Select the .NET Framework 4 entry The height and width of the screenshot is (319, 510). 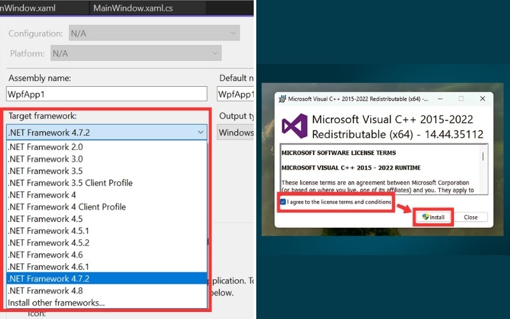[x=106, y=195]
